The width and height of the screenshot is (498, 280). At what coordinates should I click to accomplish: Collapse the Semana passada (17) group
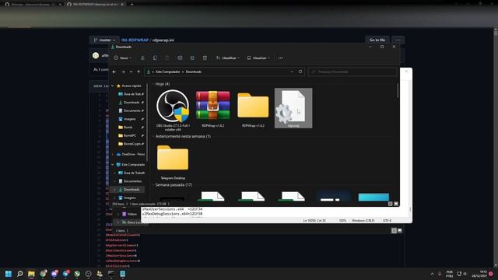(153, 185)
